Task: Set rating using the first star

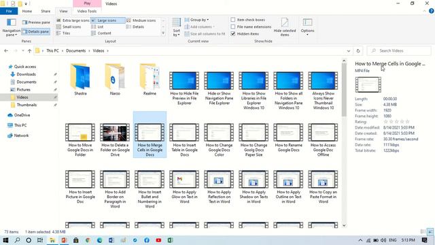Action: click(385, 122)
